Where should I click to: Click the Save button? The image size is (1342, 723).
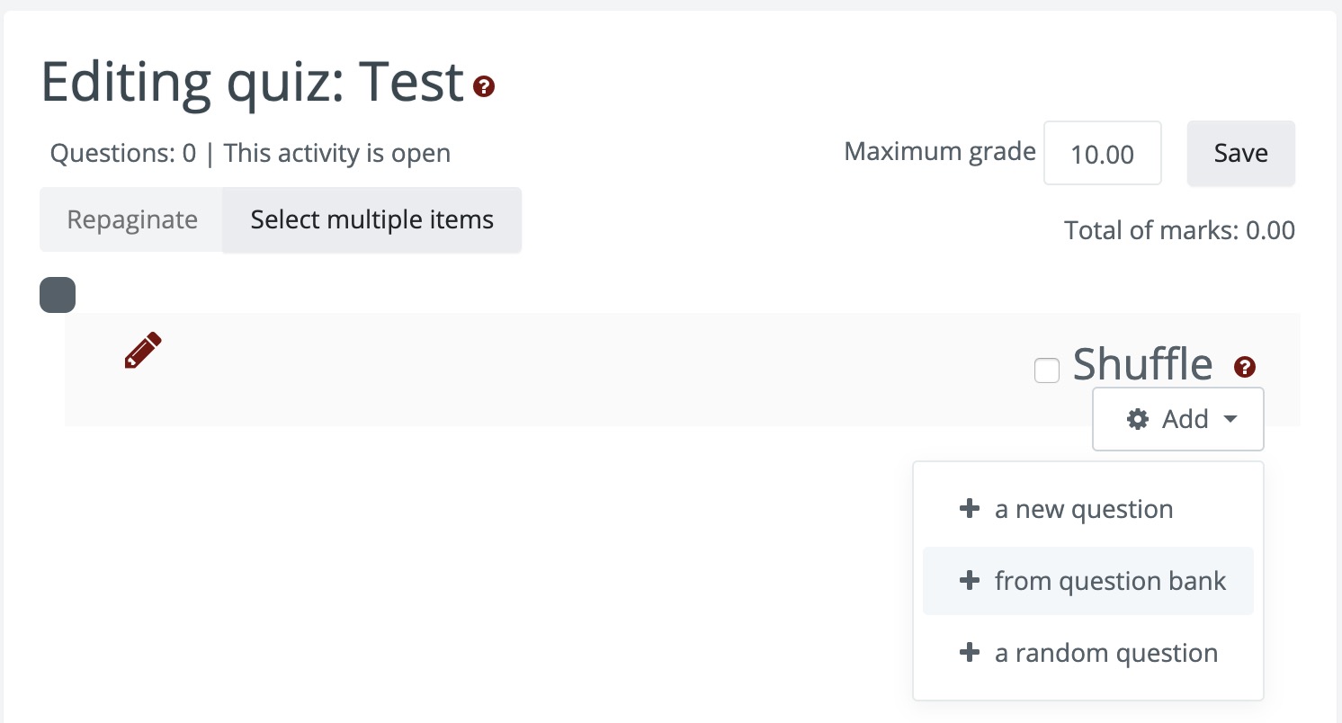point(1240,153)
